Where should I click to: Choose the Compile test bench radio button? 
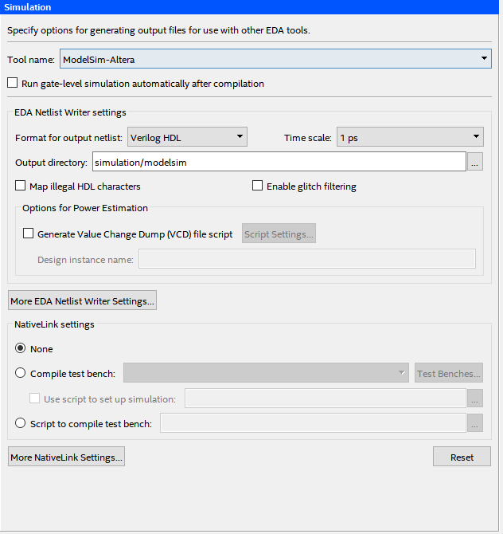(21, 373)
